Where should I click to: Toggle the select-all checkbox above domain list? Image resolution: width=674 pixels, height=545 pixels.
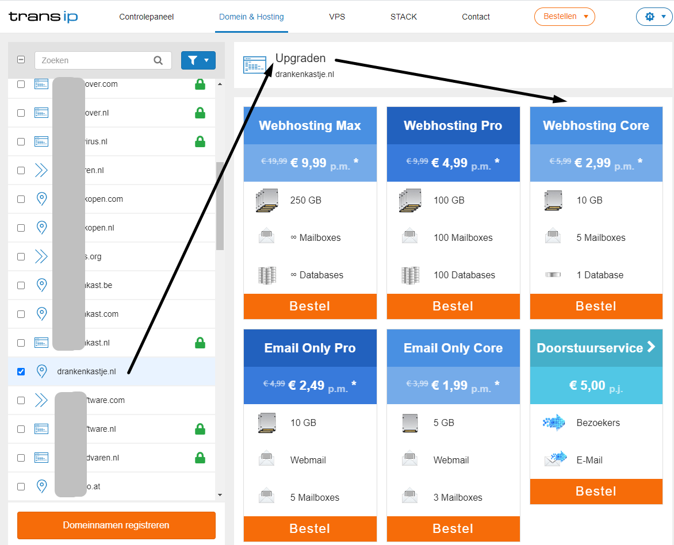tap(21, 60)
